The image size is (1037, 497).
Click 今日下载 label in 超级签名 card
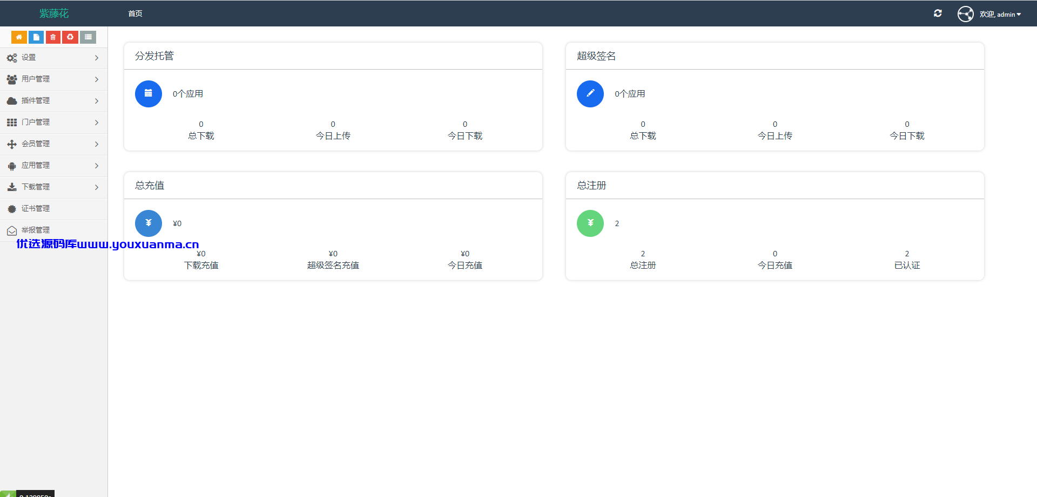[x=907, y=136]
